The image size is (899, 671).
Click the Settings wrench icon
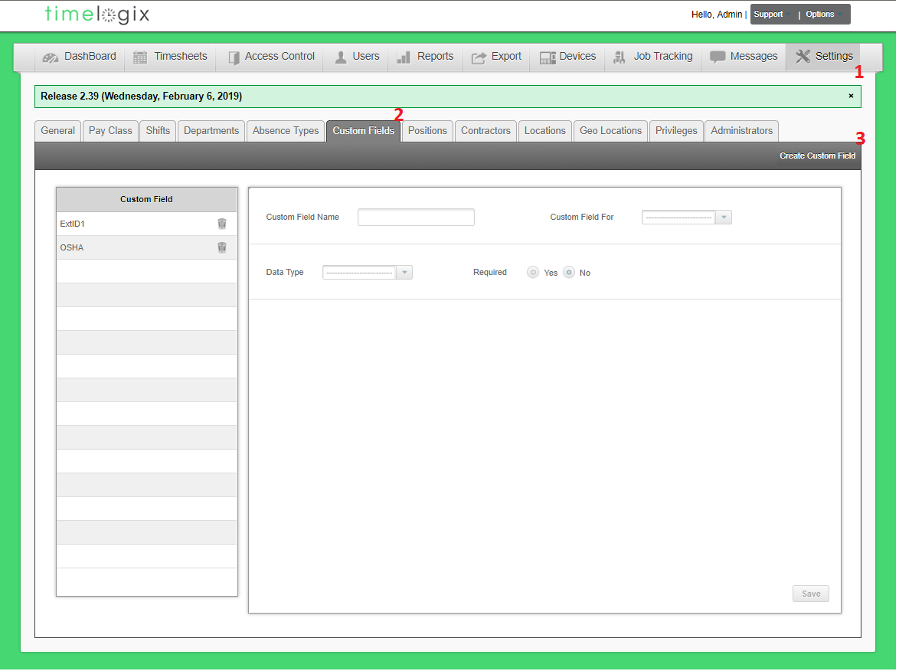click(803, 56)
